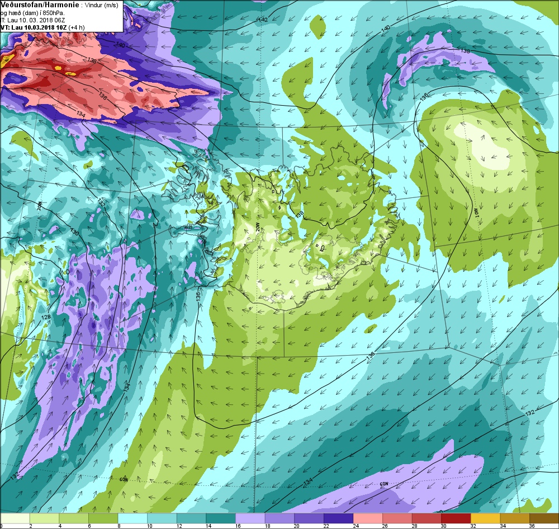This screenshot has width=559, height=529.
Task: Select the violet 20–22 m/s legend swatch
Action: (x=309, y=518)
